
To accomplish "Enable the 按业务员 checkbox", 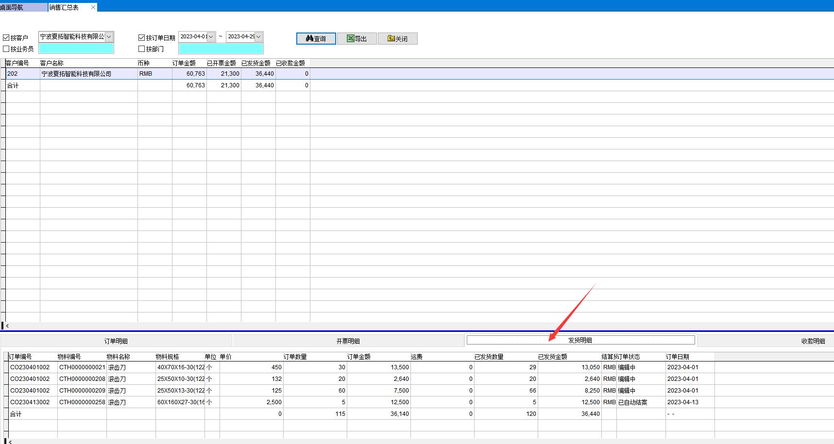I will (x=6, y=49).
